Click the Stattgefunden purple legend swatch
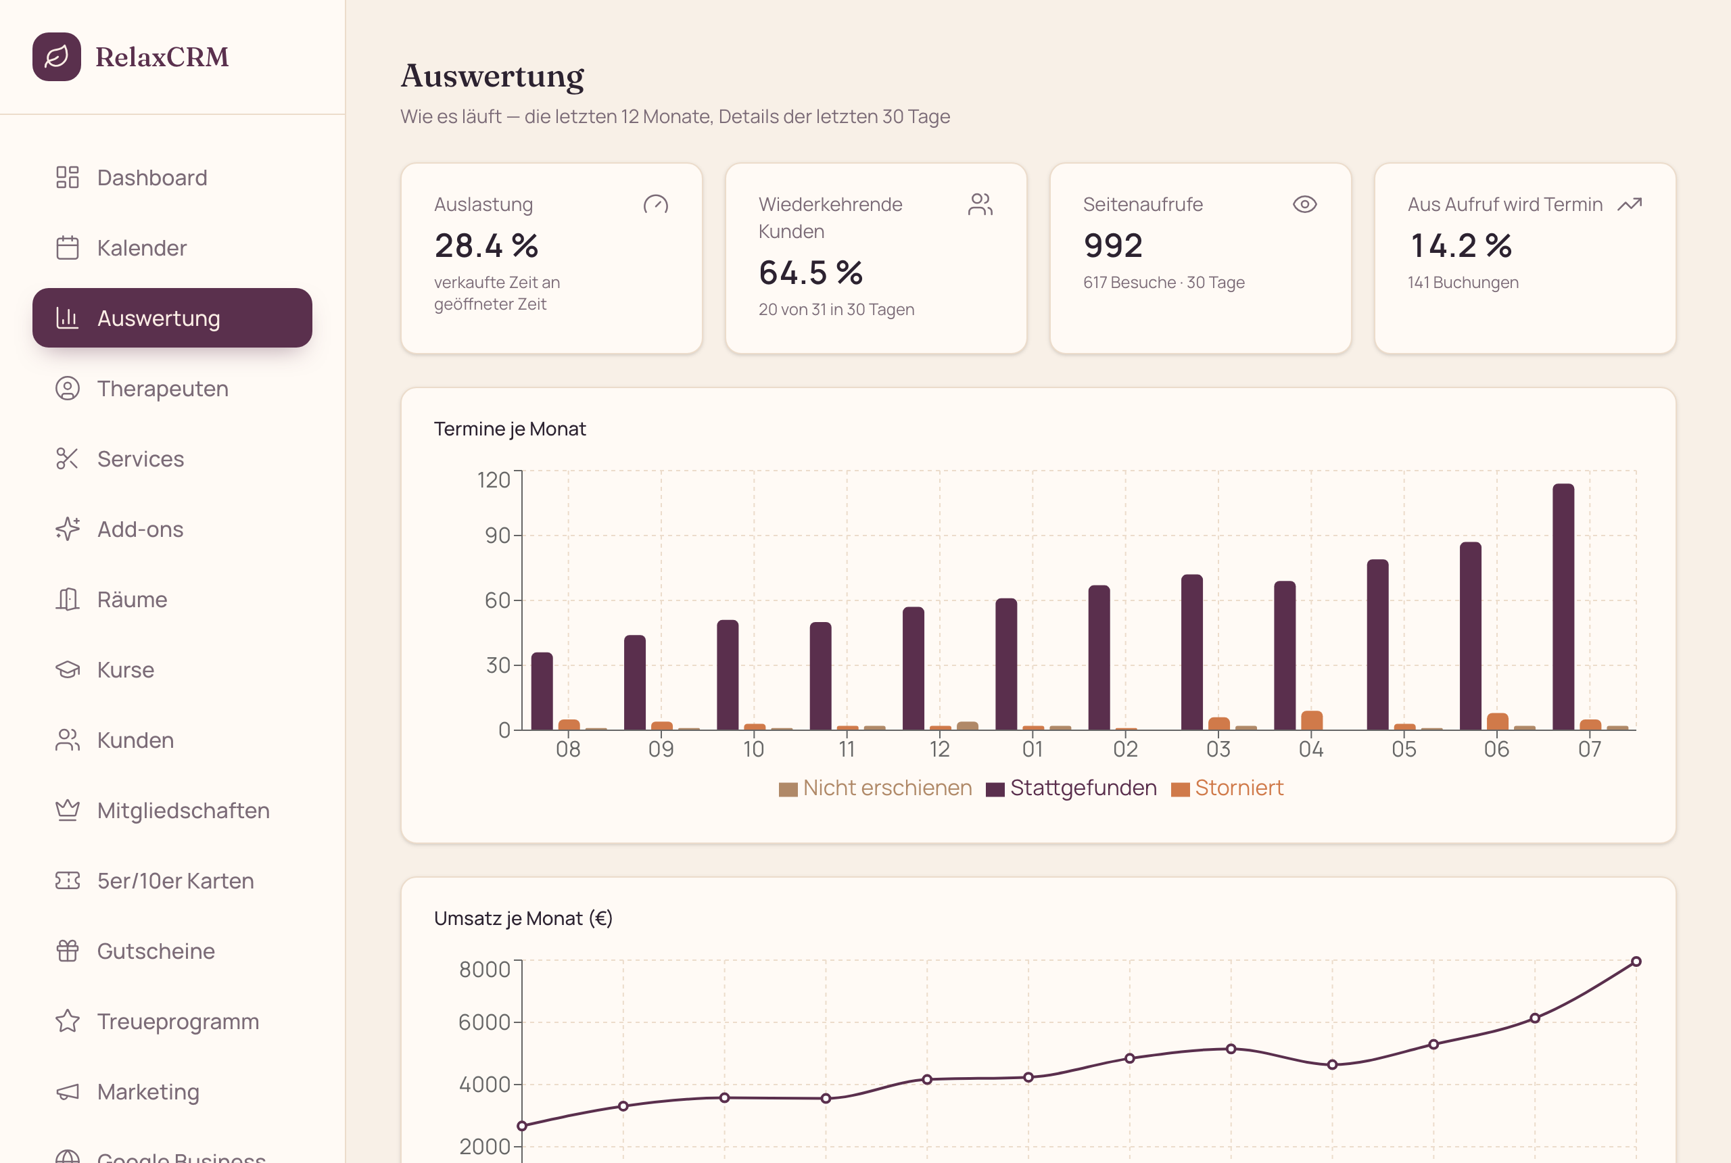The height and width of the screenshot is (1163, 1731). click(995, 789)
